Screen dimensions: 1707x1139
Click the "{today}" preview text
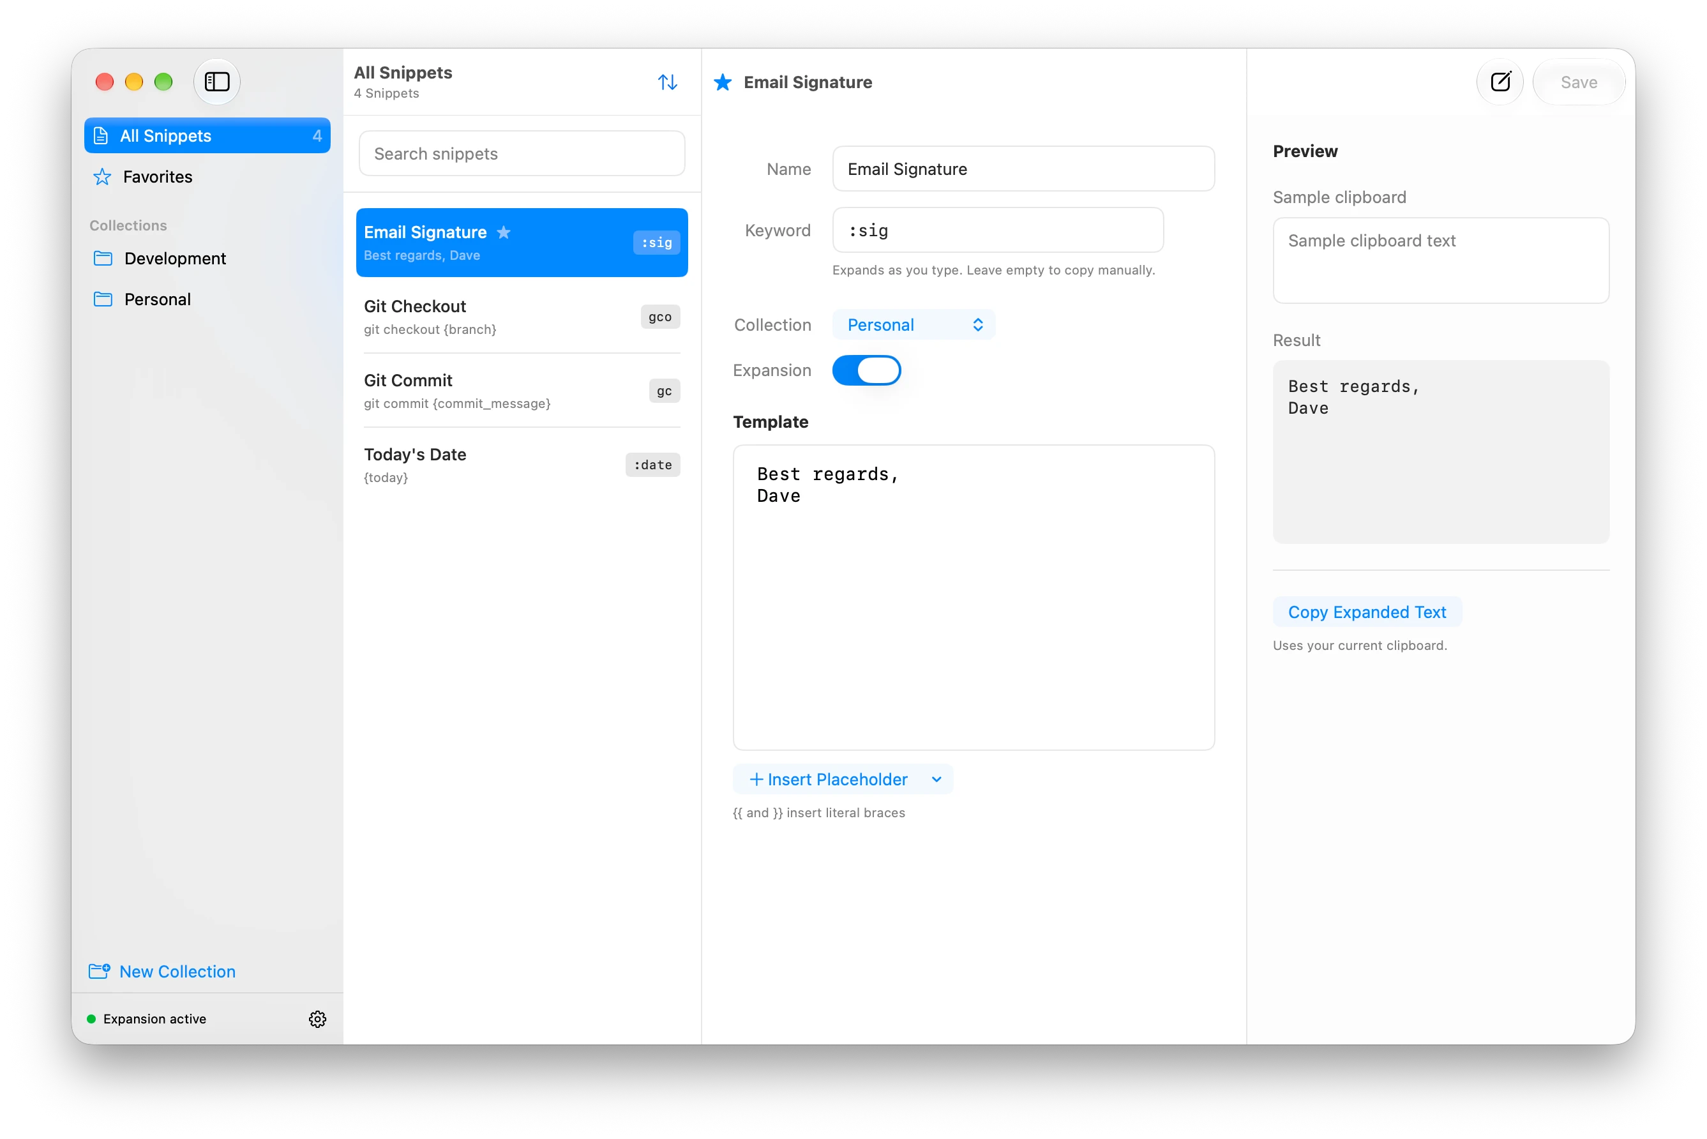point(386,478)
